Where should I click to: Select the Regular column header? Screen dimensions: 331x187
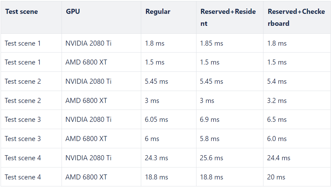coord(169,17)
